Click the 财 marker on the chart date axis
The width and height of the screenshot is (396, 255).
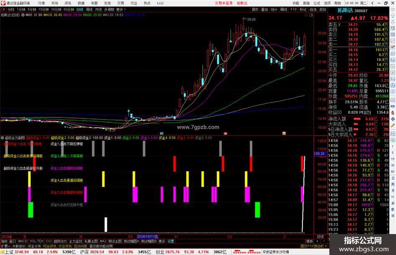162,133
